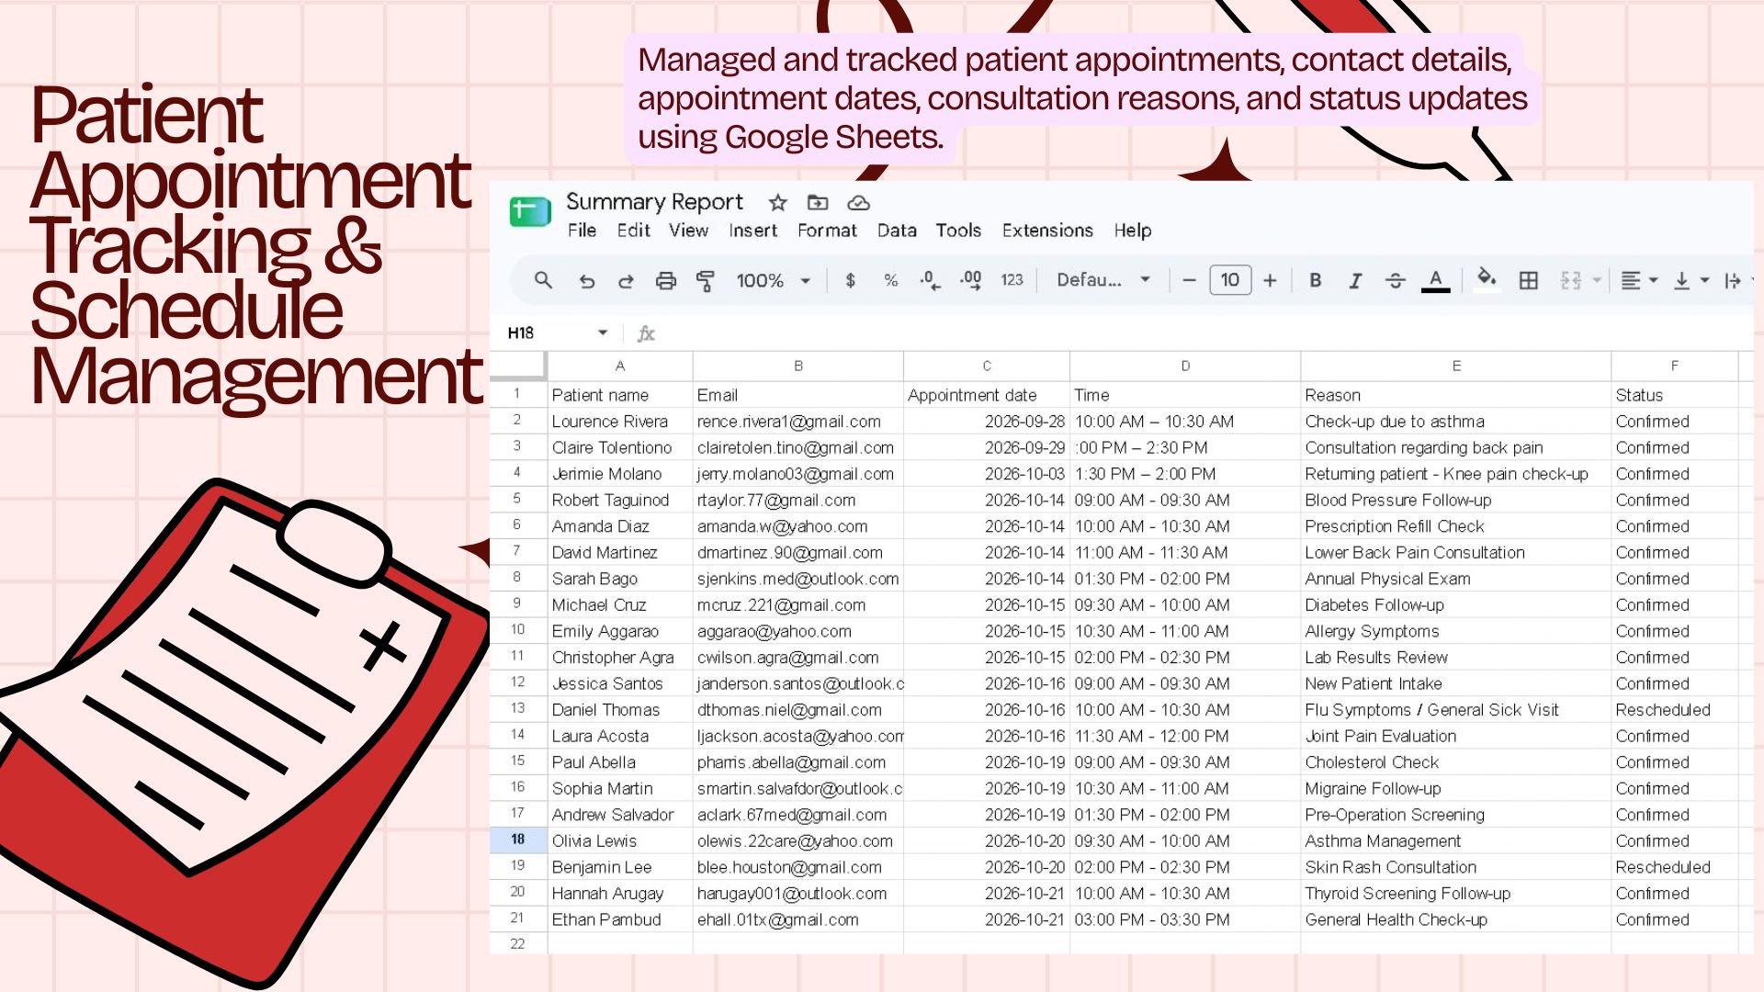Format as percent

pyautogui.click(x=890, y=281)
